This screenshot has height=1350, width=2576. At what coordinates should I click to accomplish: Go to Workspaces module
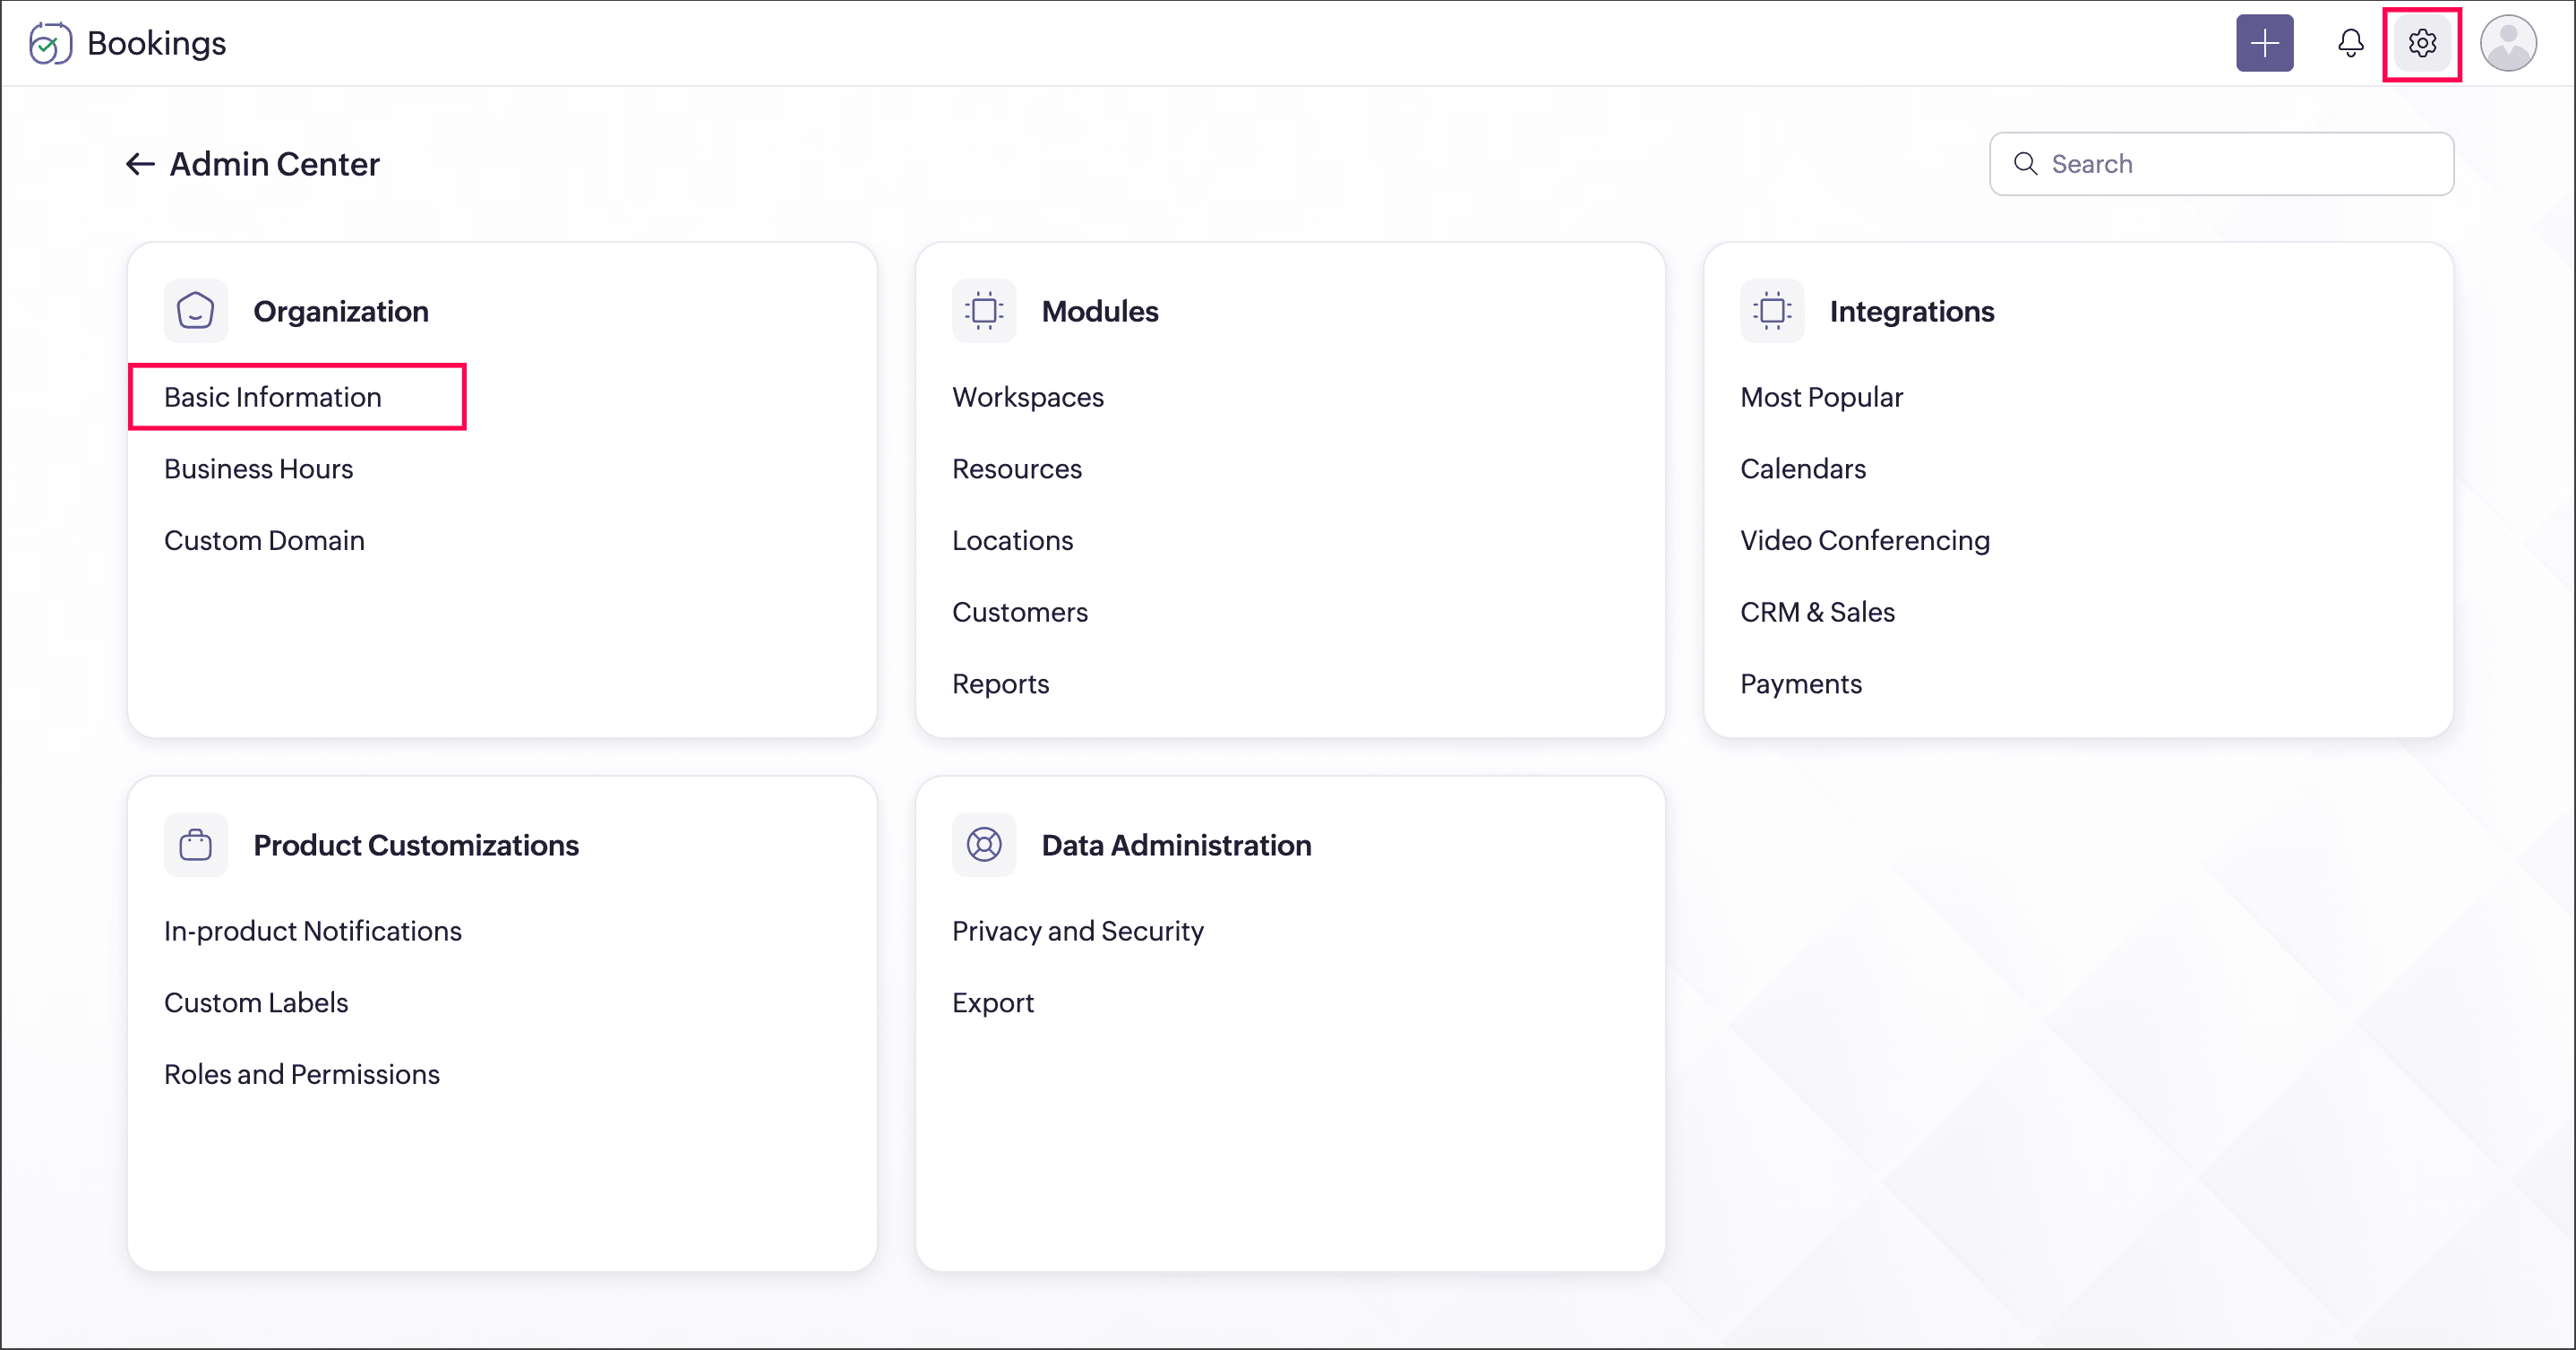[1027, 397]
